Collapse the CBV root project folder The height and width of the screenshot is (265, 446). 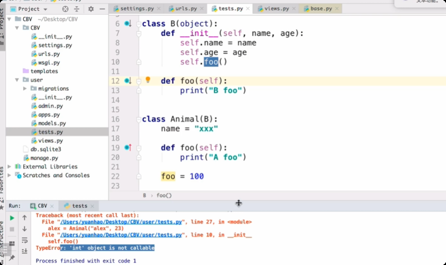(9, 19)
